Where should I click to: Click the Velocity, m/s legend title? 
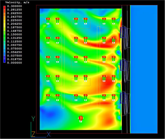pos(17,2)
